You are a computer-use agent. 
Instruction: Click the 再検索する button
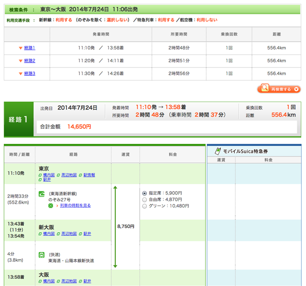(x=279, y=89)
